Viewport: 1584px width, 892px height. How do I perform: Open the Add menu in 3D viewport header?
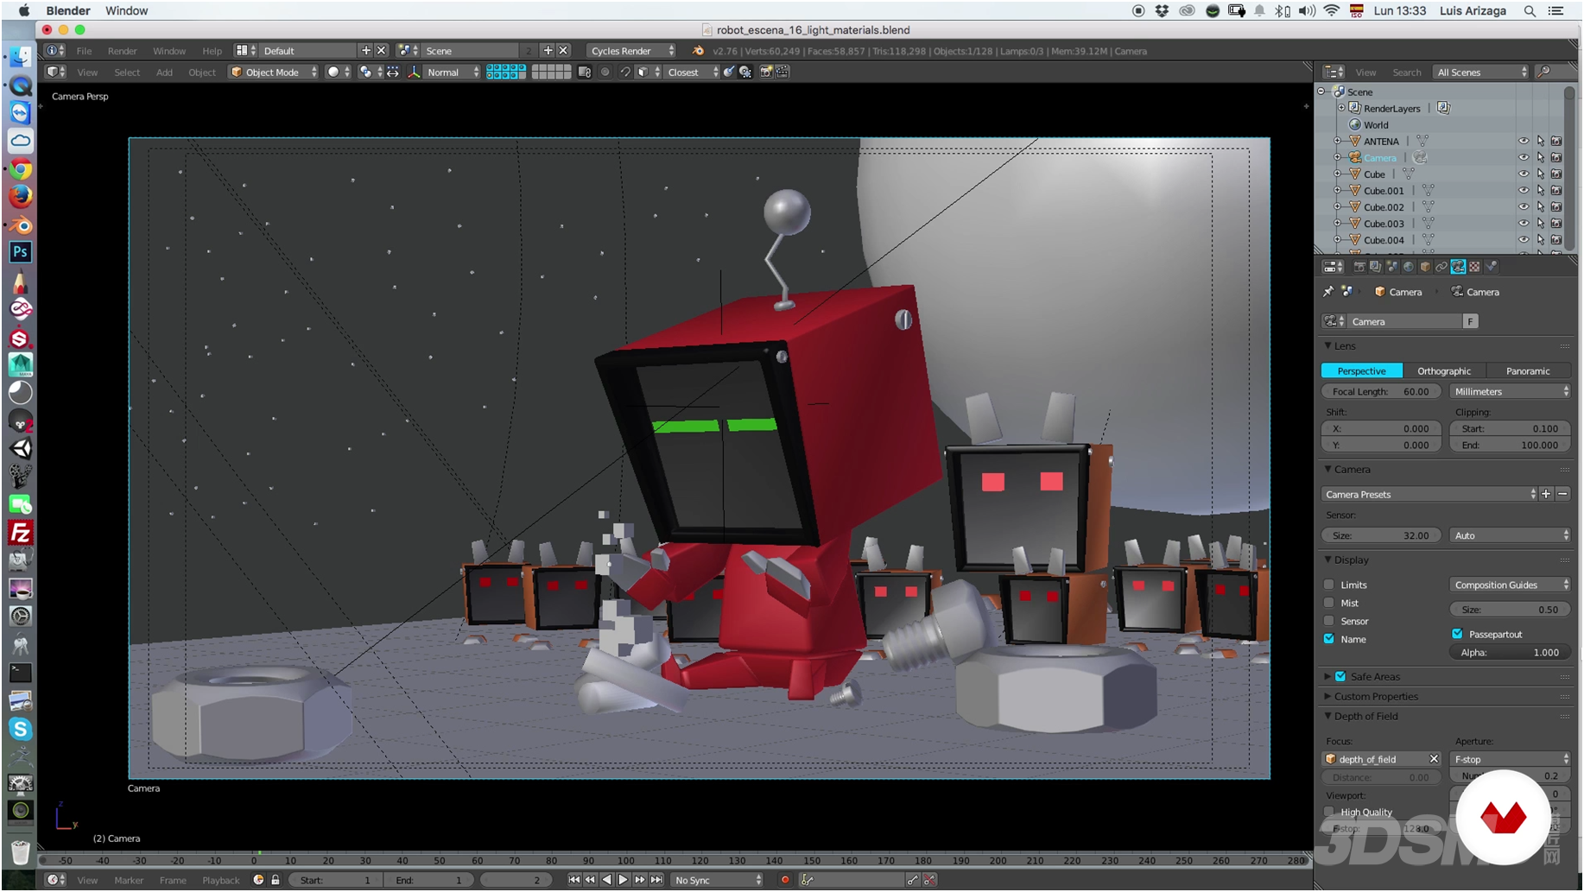click(x=164, y=72)
